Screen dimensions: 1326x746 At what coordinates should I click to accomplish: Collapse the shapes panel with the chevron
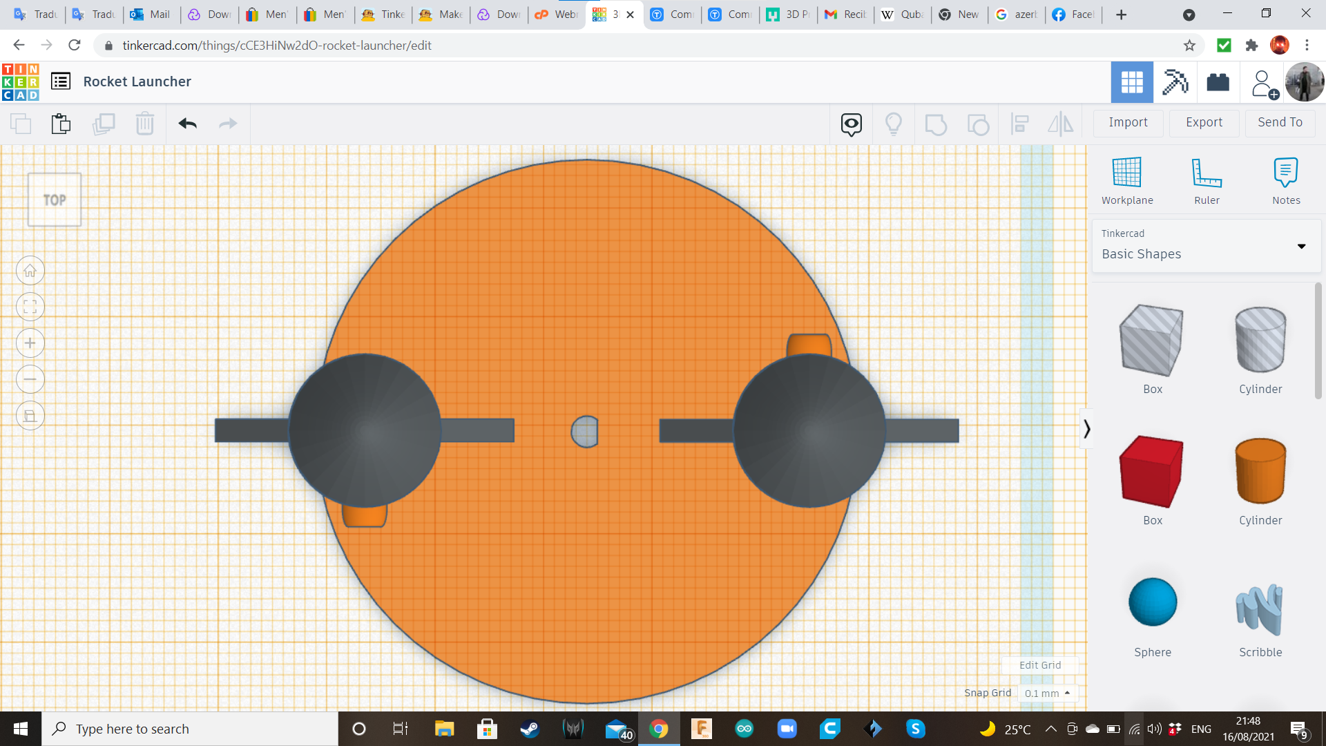(1086, 428)
